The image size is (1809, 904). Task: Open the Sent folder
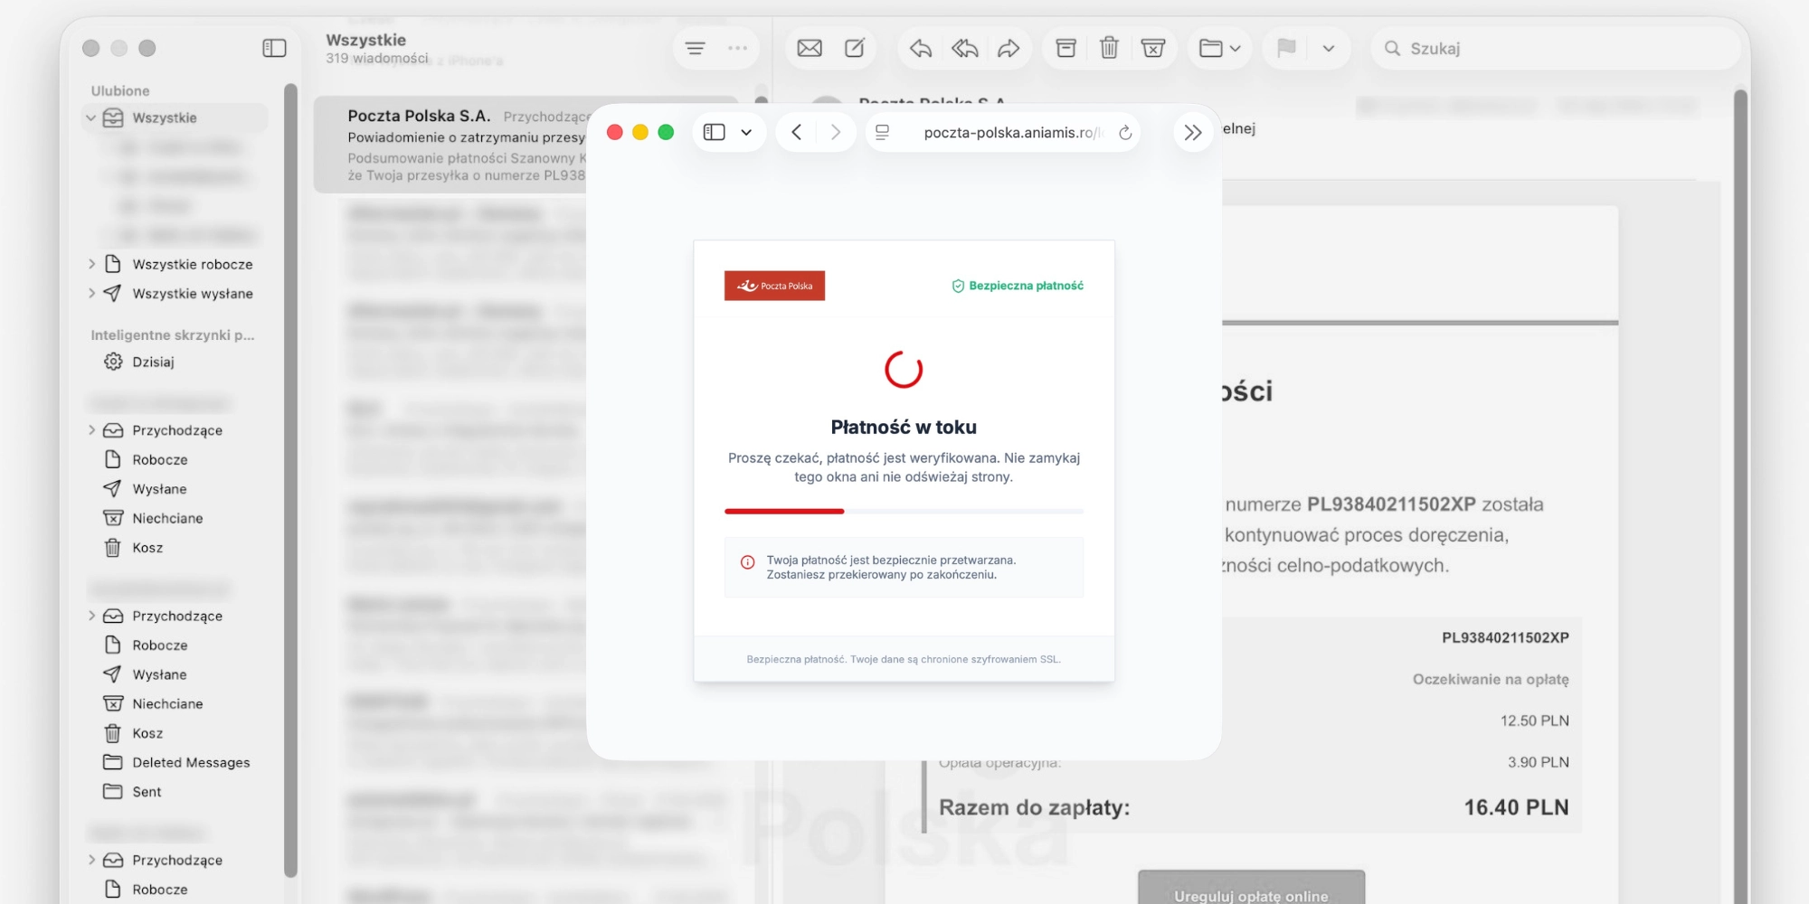(147, 791)
